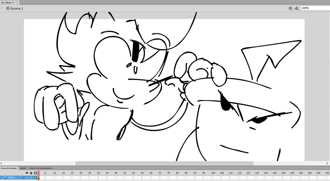330x181 pixels.
Task: Open the Editor de movimiento tab
Action: pos(41,168)
